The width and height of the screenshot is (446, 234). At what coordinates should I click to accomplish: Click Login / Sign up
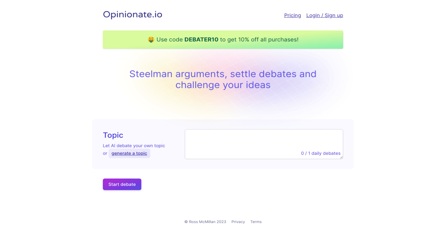click(x=324, y=15)
